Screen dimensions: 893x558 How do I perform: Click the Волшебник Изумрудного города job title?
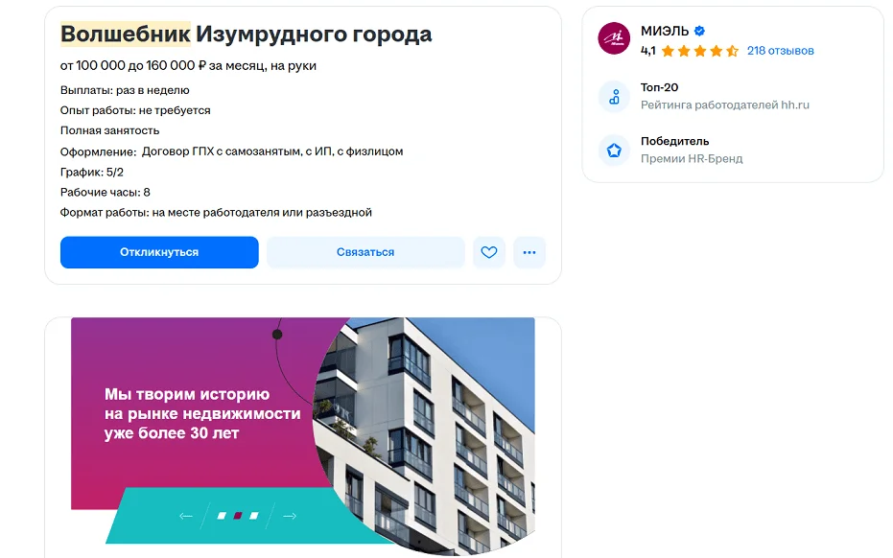246,35
